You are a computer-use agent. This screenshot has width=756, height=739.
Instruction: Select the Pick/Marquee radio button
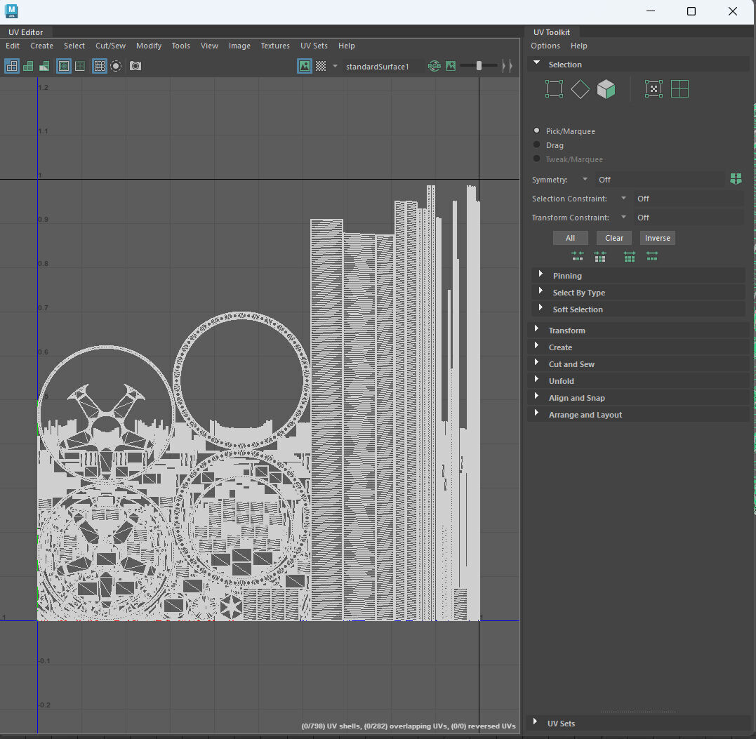click(537, 131)
